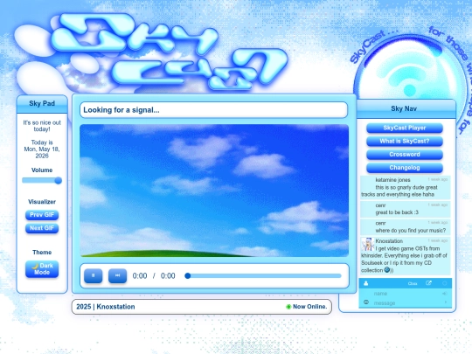Click the 'great to be back :3' message

pos(397,212)
